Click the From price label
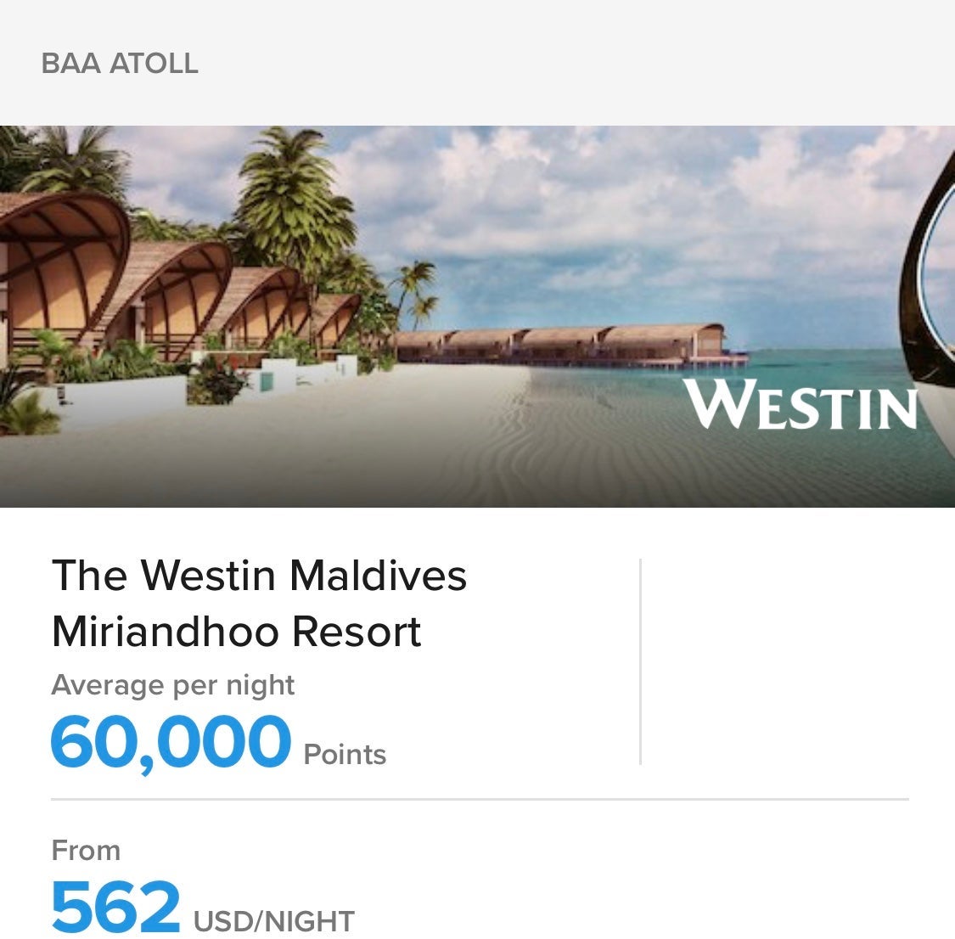955x939 pixels. click(x=86, y=850)
